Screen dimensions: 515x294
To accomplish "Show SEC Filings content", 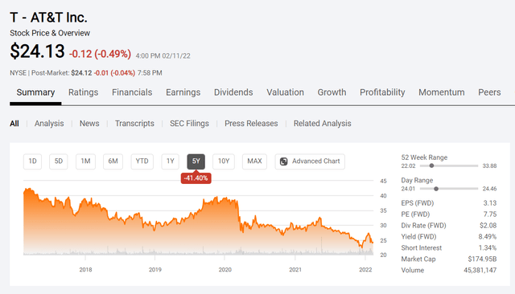I will [x=189, y=124].
